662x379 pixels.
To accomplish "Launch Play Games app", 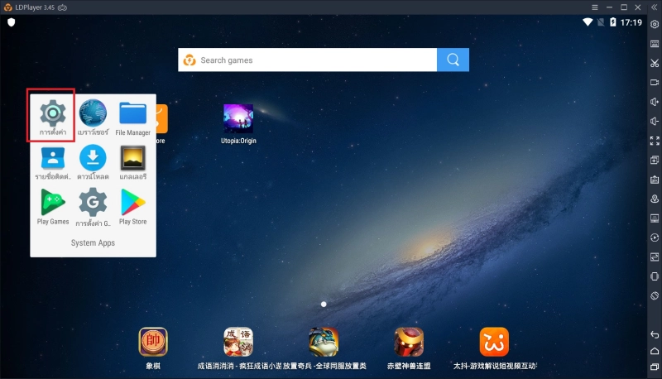I will pyautogui.click(x=53, y=202).
